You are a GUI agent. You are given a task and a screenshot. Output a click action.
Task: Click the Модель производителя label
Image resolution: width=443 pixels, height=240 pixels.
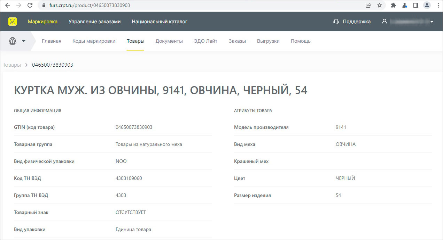(x=261, y=127)
